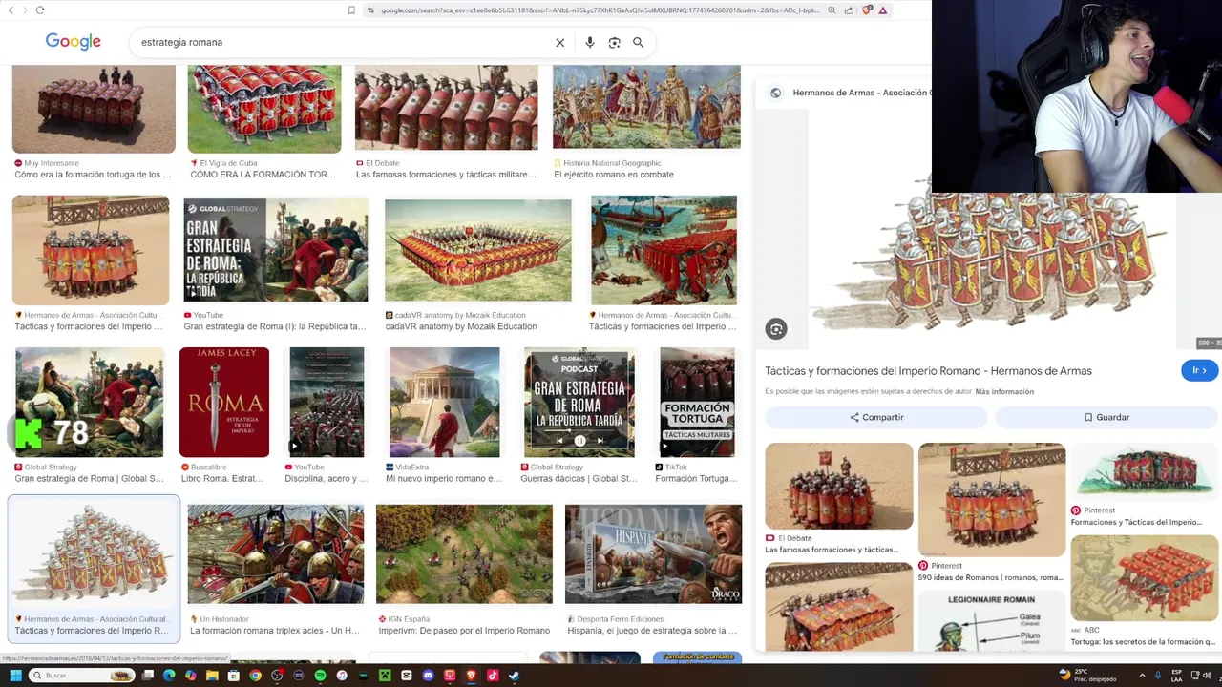Click the ESP LAA language indicator in tray
1222x687 pixels.
pos(1176,676)
